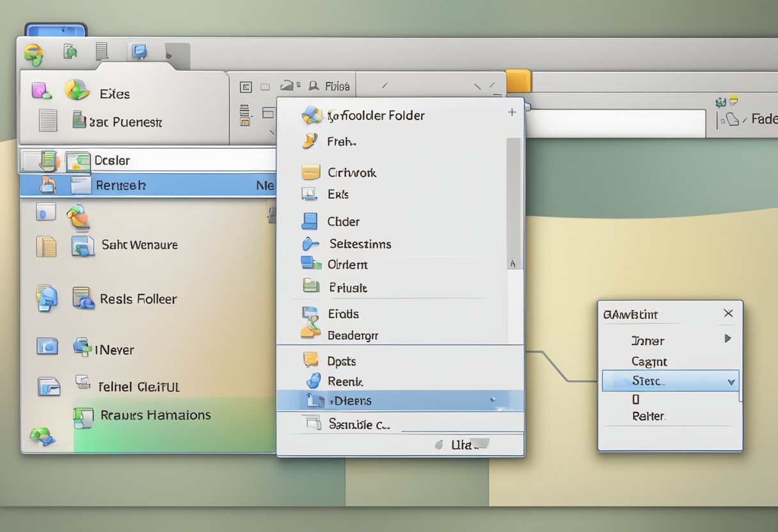The width and height of the screenshot is (778, 532).
Task: Click the key icon next to Selsestirms
Action: tap(310, 244)
